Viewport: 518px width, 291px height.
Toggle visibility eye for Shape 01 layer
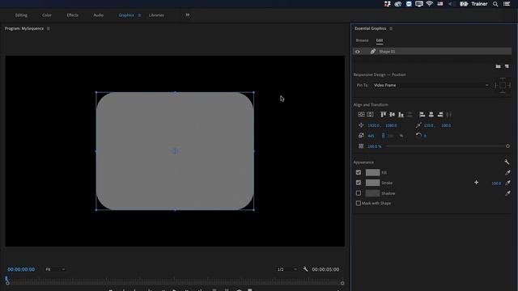tap(358, 52)
